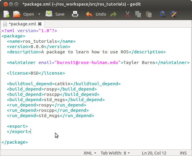Click the Undo text label
Screen dimensions: 192x156
pos(101,14)
